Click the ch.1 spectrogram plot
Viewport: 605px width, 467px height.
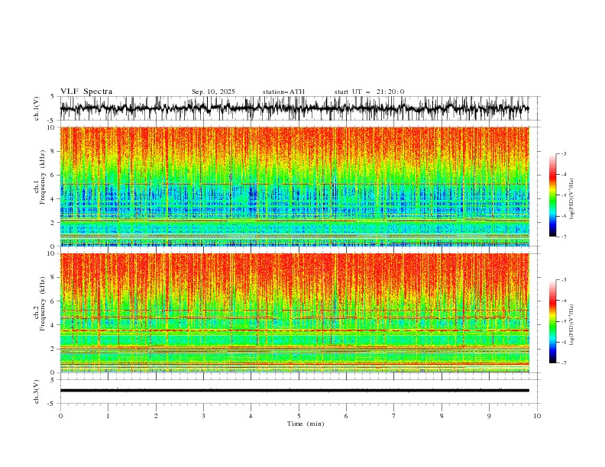coord(295,186)
